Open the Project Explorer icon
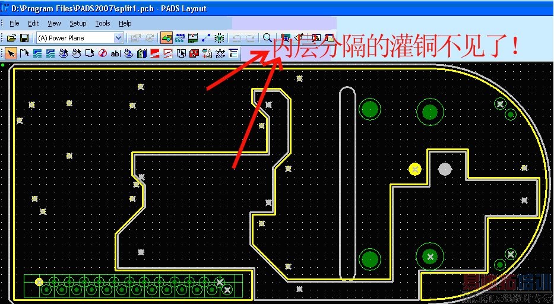554x304 pixels. coord(330,37)
